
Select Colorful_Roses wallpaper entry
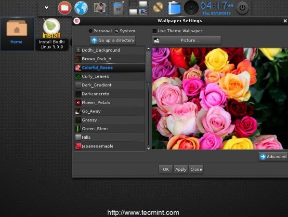click(x=110, y=68)
